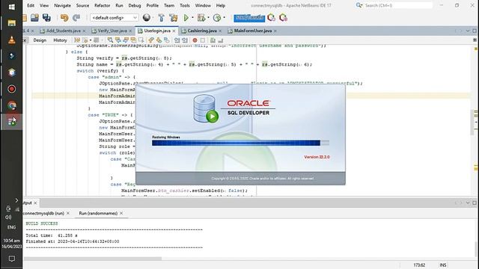The height and width of the screenshot is (269, 479).
Task: Toggle Highlight Search in editor toolbar
Action: (133, 40)
